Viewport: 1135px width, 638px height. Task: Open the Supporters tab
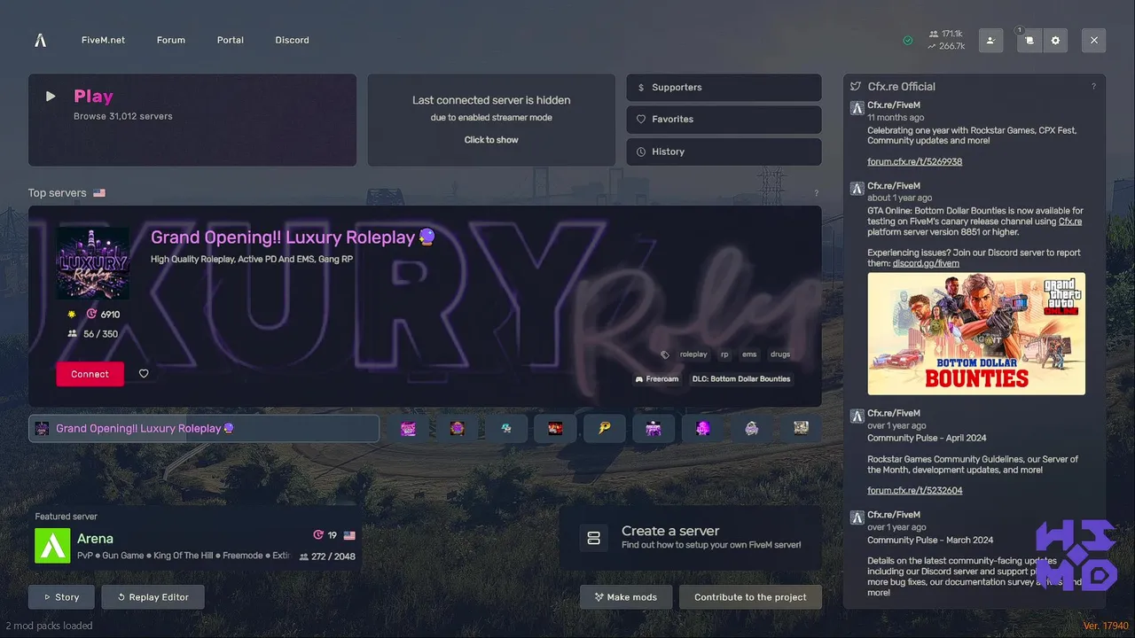(x=724, y=88)
